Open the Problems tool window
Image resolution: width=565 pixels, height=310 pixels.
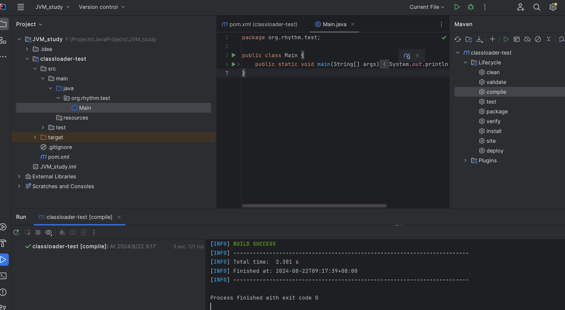(x=3, y=292)
